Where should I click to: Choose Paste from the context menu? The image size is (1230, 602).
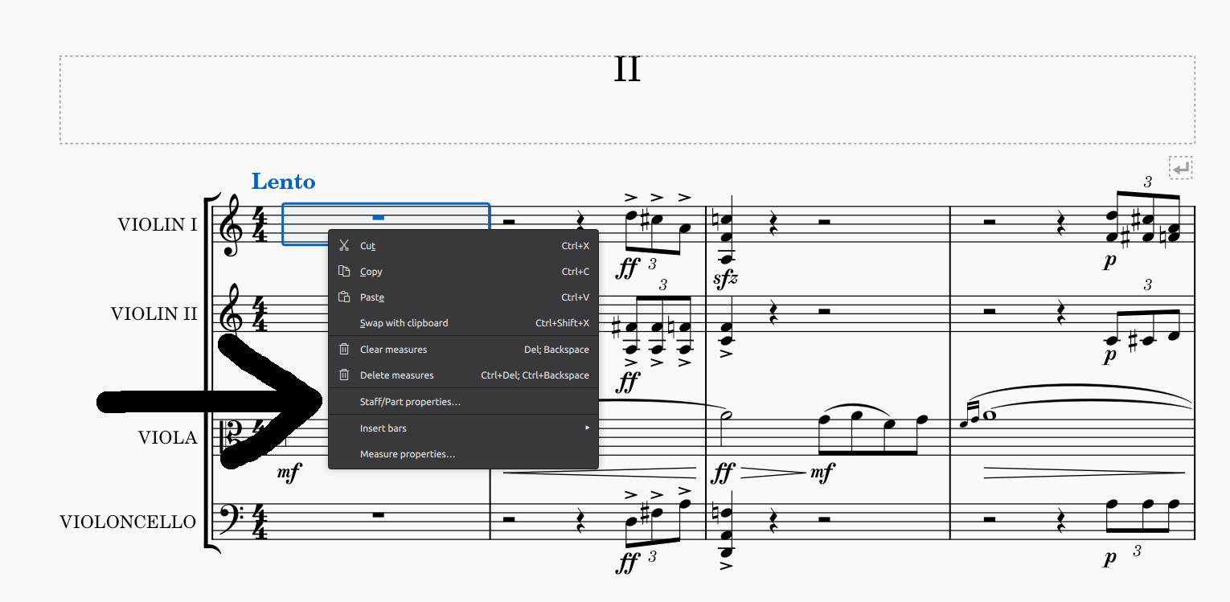(463, 297)
